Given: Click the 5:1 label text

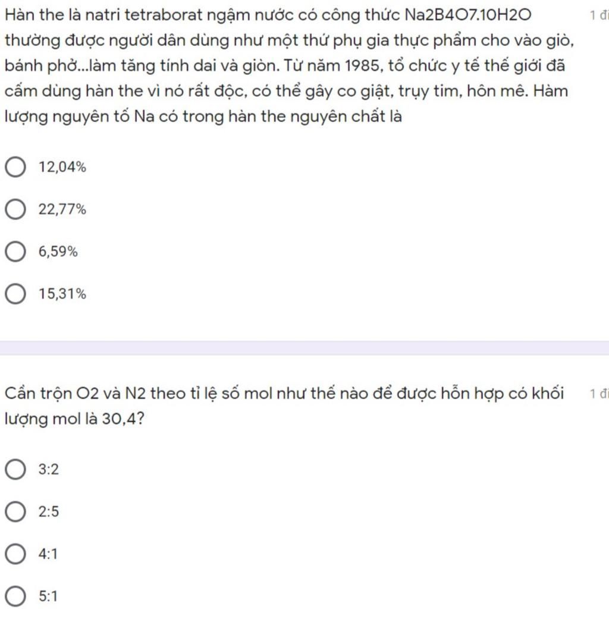Looking at the screenshot, I should pyautogui.click(x=48, y=596).
